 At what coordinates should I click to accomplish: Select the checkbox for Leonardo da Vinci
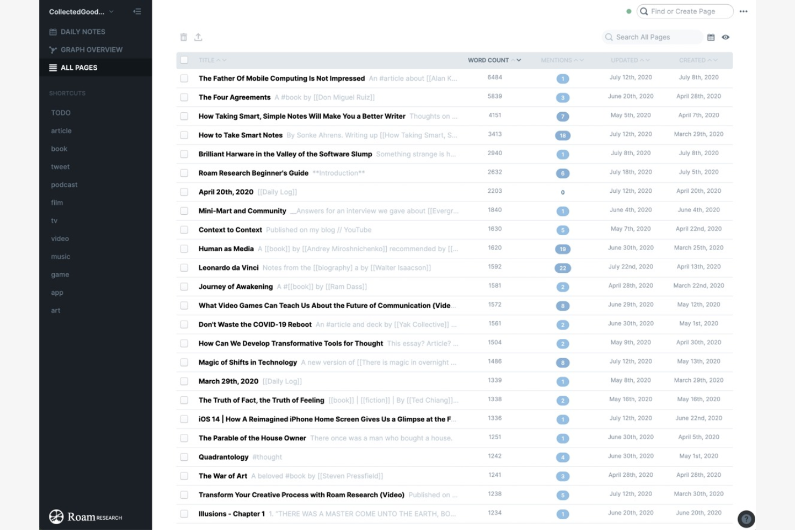click(x=184, y=267)
